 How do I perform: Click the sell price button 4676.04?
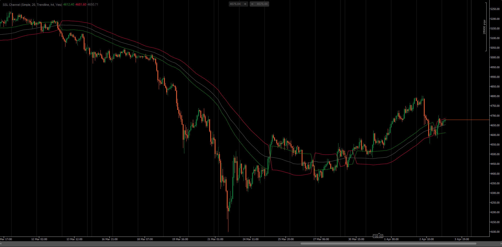(238, 4)
